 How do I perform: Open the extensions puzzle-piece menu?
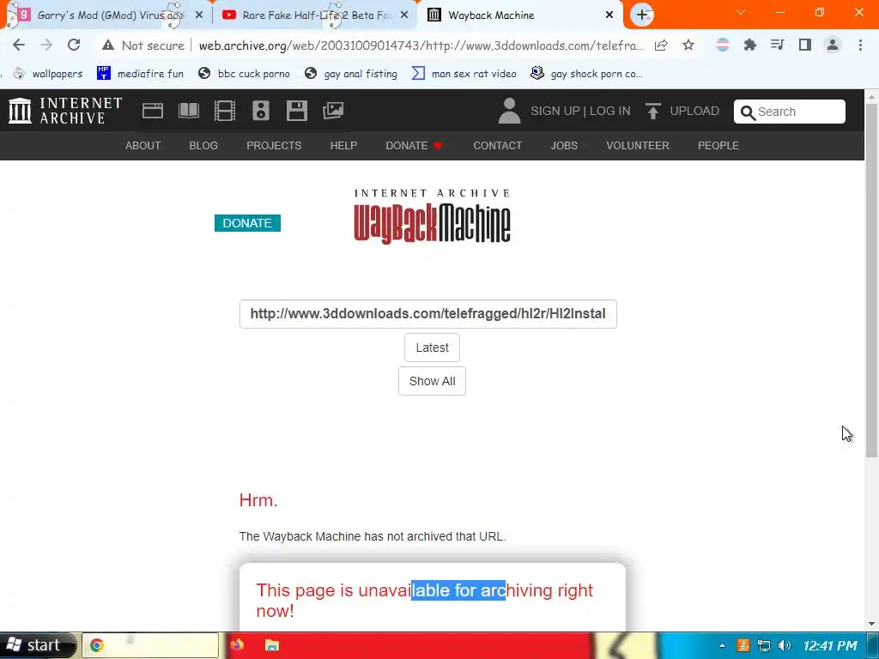coord(749,45)
